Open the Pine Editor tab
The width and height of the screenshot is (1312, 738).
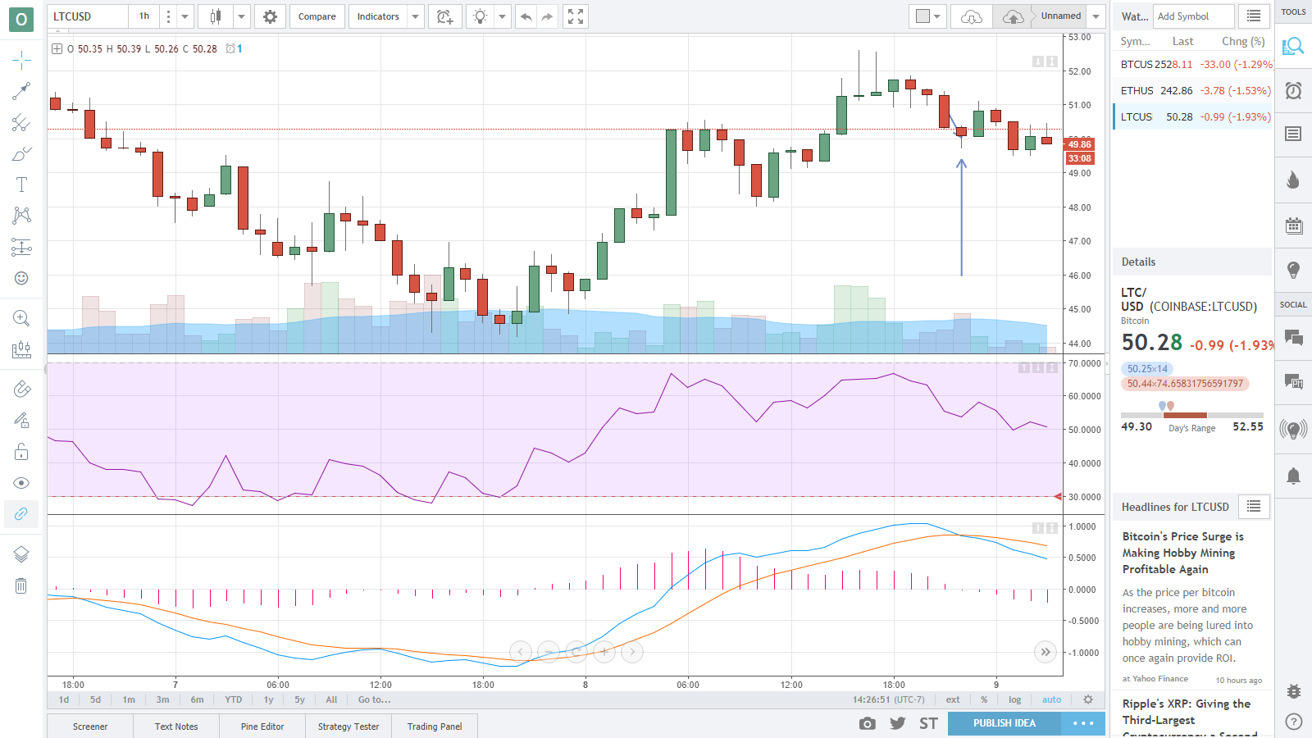[262, 727]
